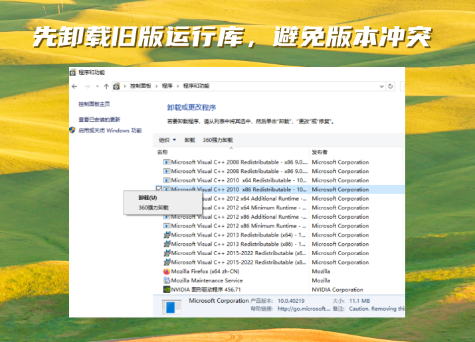This screenshot has width=475, height=342.
Task: Click icon of first Visual C++ 2008 x86 entry
Action: coord(167,162)
